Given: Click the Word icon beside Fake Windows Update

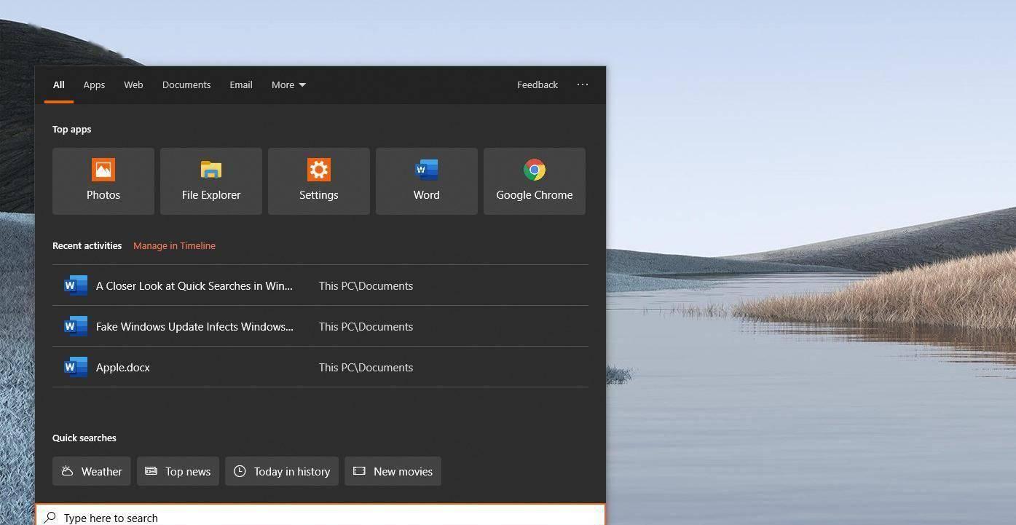Looking at the screenshot, I should coord(75,326).
